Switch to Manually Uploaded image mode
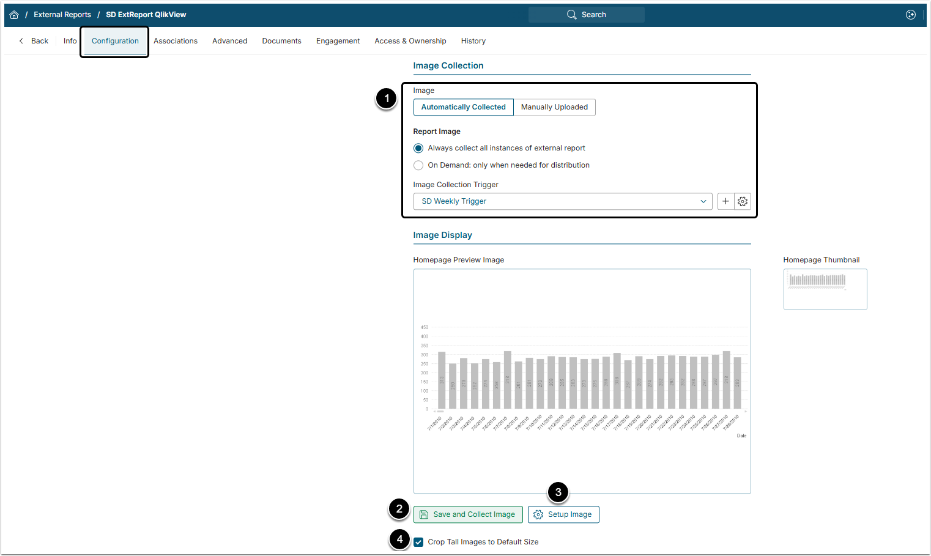 [x=554, y=107]
